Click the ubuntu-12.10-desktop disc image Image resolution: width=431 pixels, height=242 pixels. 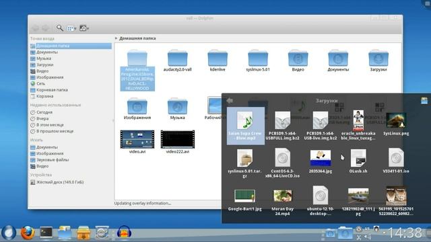[321, 201]
